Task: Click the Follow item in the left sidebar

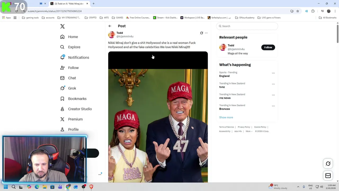Action: point(69,68)
